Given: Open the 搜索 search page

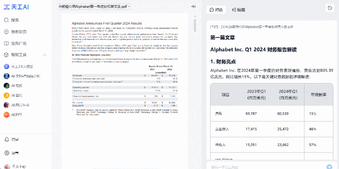Looking at the screenshot, I should point(11,20).
